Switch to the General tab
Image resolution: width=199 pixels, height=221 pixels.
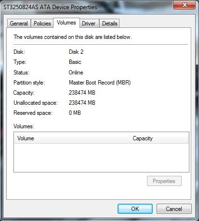(x=19, y=24)
